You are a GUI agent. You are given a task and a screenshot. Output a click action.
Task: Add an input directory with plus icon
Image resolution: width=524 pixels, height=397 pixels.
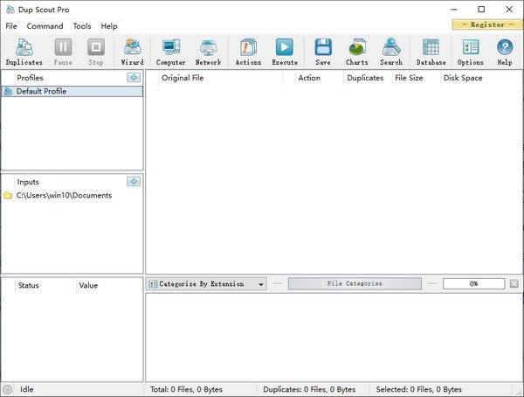pyautogui.click(x=134, y=181)
